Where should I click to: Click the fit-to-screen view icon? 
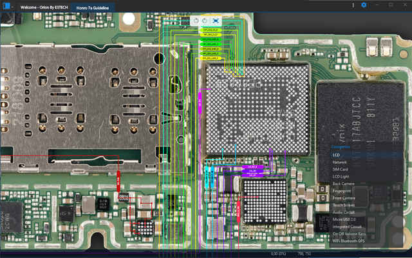(x=215, y=21)
